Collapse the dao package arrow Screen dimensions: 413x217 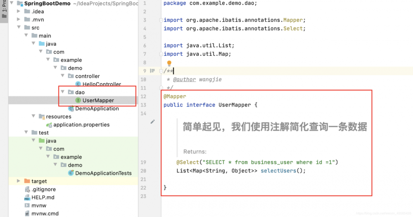pos(62,92)
